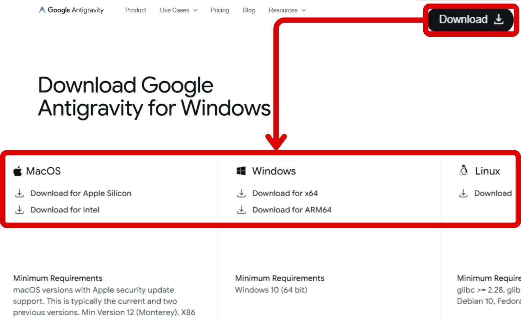Expand the Resources menu
521x320 pixels.
point(283,10)
